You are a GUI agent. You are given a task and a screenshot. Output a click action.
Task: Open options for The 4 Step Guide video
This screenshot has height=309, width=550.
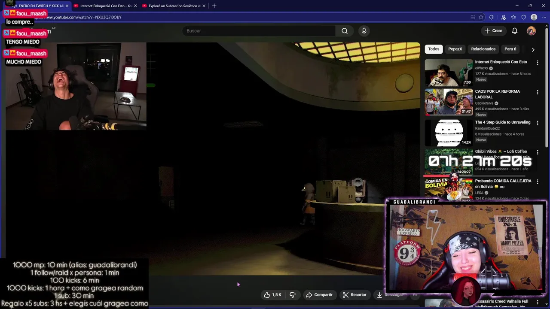pyautogui.click(x=538, y=123)
